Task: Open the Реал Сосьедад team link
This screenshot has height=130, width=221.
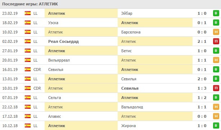Action: [x=63, y=41]
